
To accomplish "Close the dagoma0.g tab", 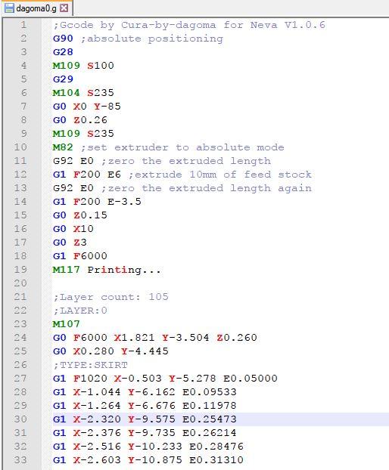I will (64, 8).
